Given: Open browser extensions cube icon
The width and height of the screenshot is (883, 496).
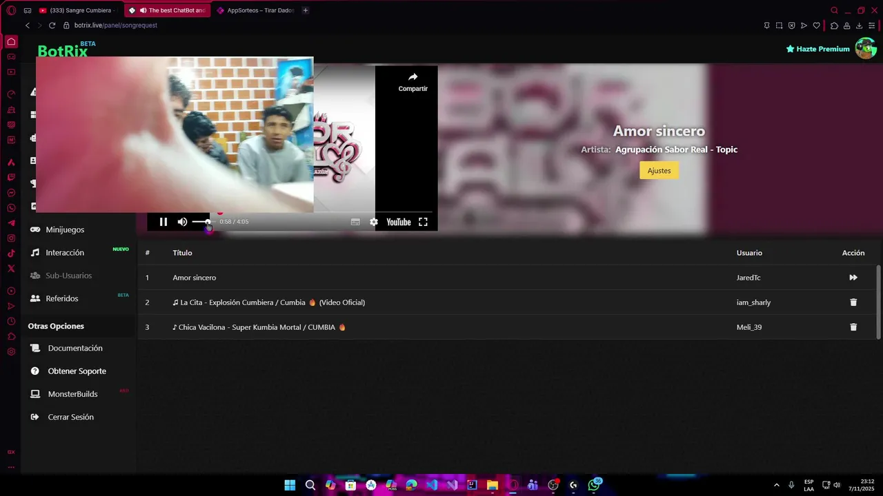Looking at the screenshot, I should point(834,25).
